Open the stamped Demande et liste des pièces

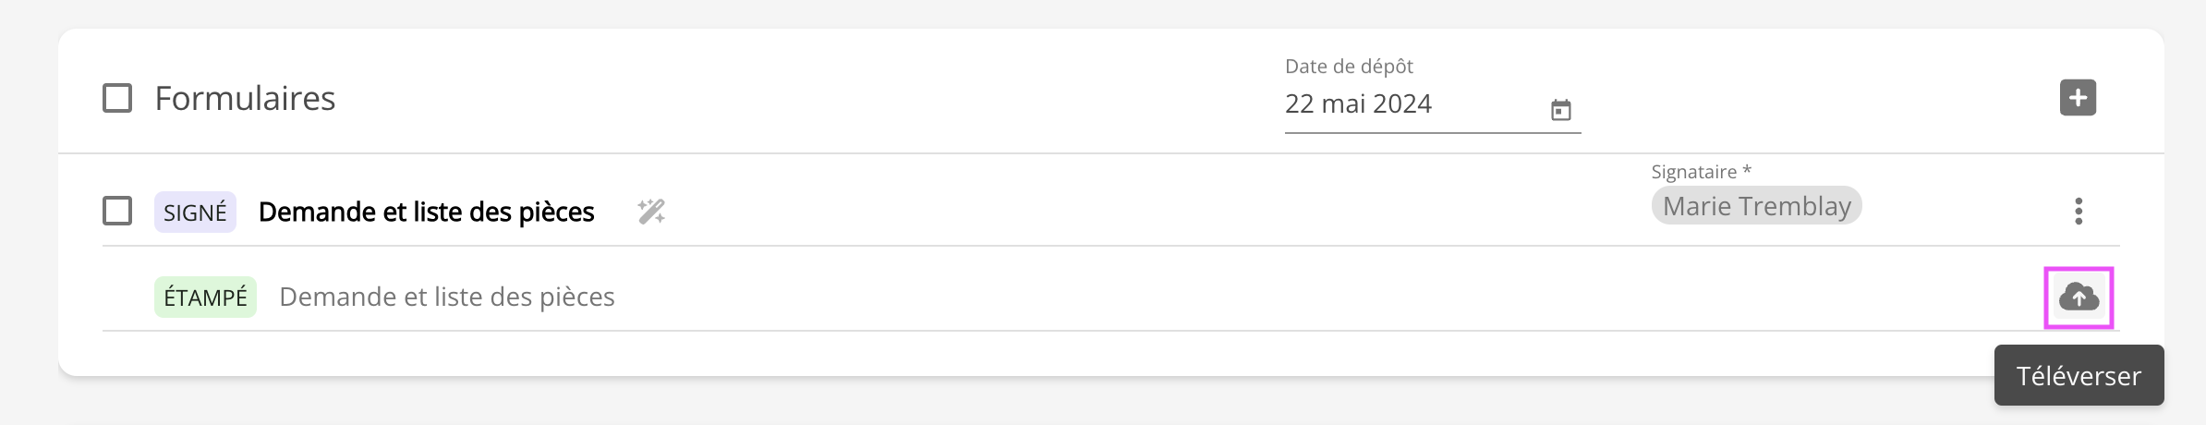447,297
